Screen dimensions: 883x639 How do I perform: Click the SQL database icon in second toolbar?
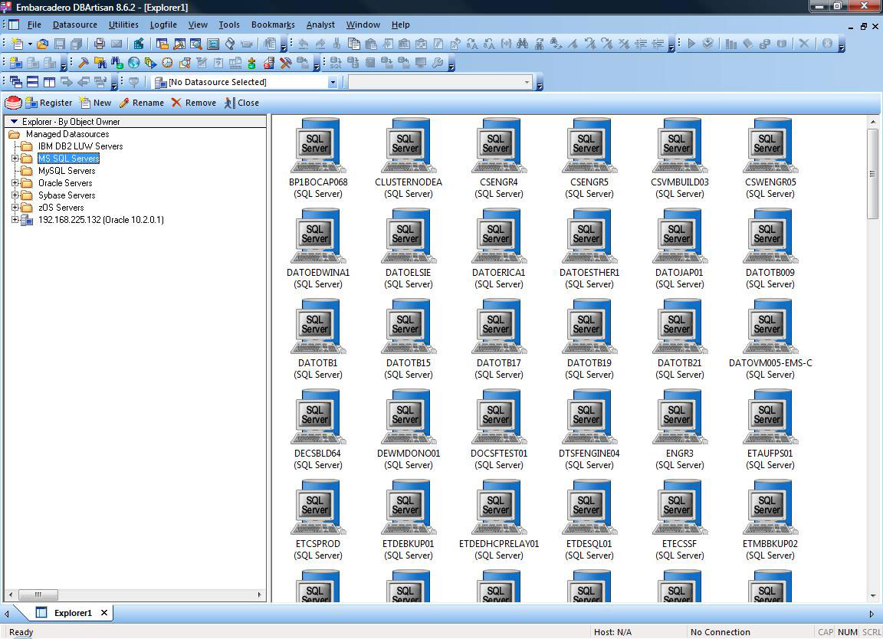336,63
